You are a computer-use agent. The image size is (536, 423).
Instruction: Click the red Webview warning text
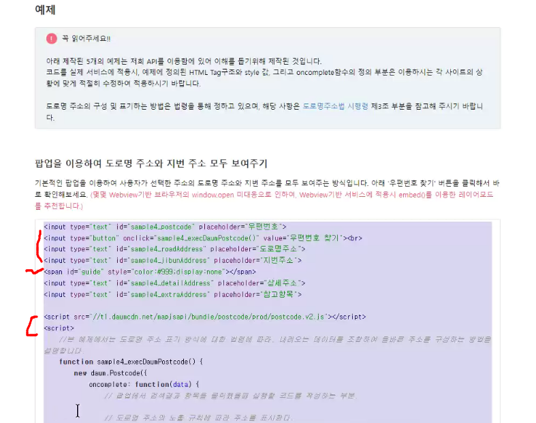264,200
